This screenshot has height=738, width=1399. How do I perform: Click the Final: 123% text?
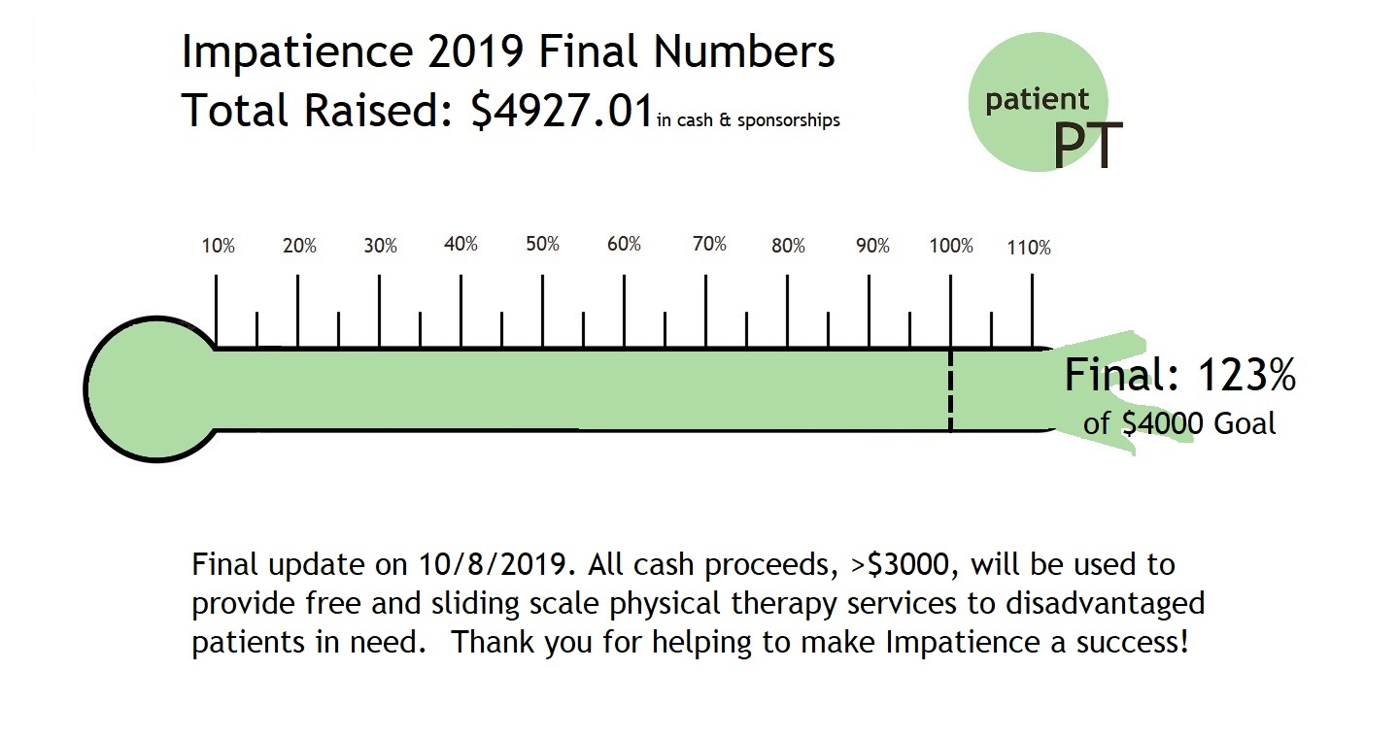coord(1179,376)
